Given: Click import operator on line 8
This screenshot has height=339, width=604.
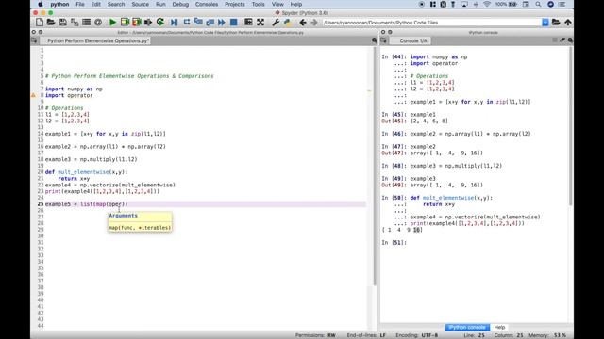Looking at the screenshot, I should tap(69, 95).
